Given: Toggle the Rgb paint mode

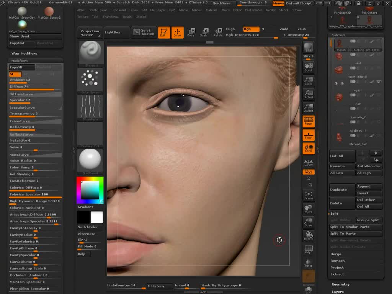Looking at the screenshot, I should pos(251,29).
